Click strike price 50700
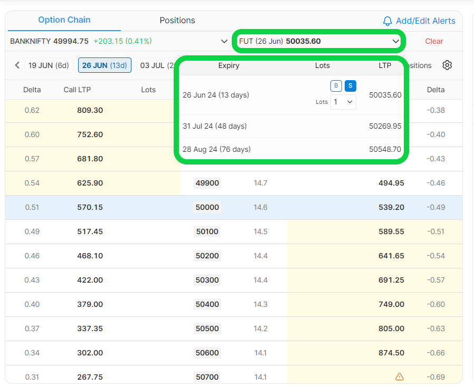The width and height of the screenshot is (474, 386). tap(207, 377)
